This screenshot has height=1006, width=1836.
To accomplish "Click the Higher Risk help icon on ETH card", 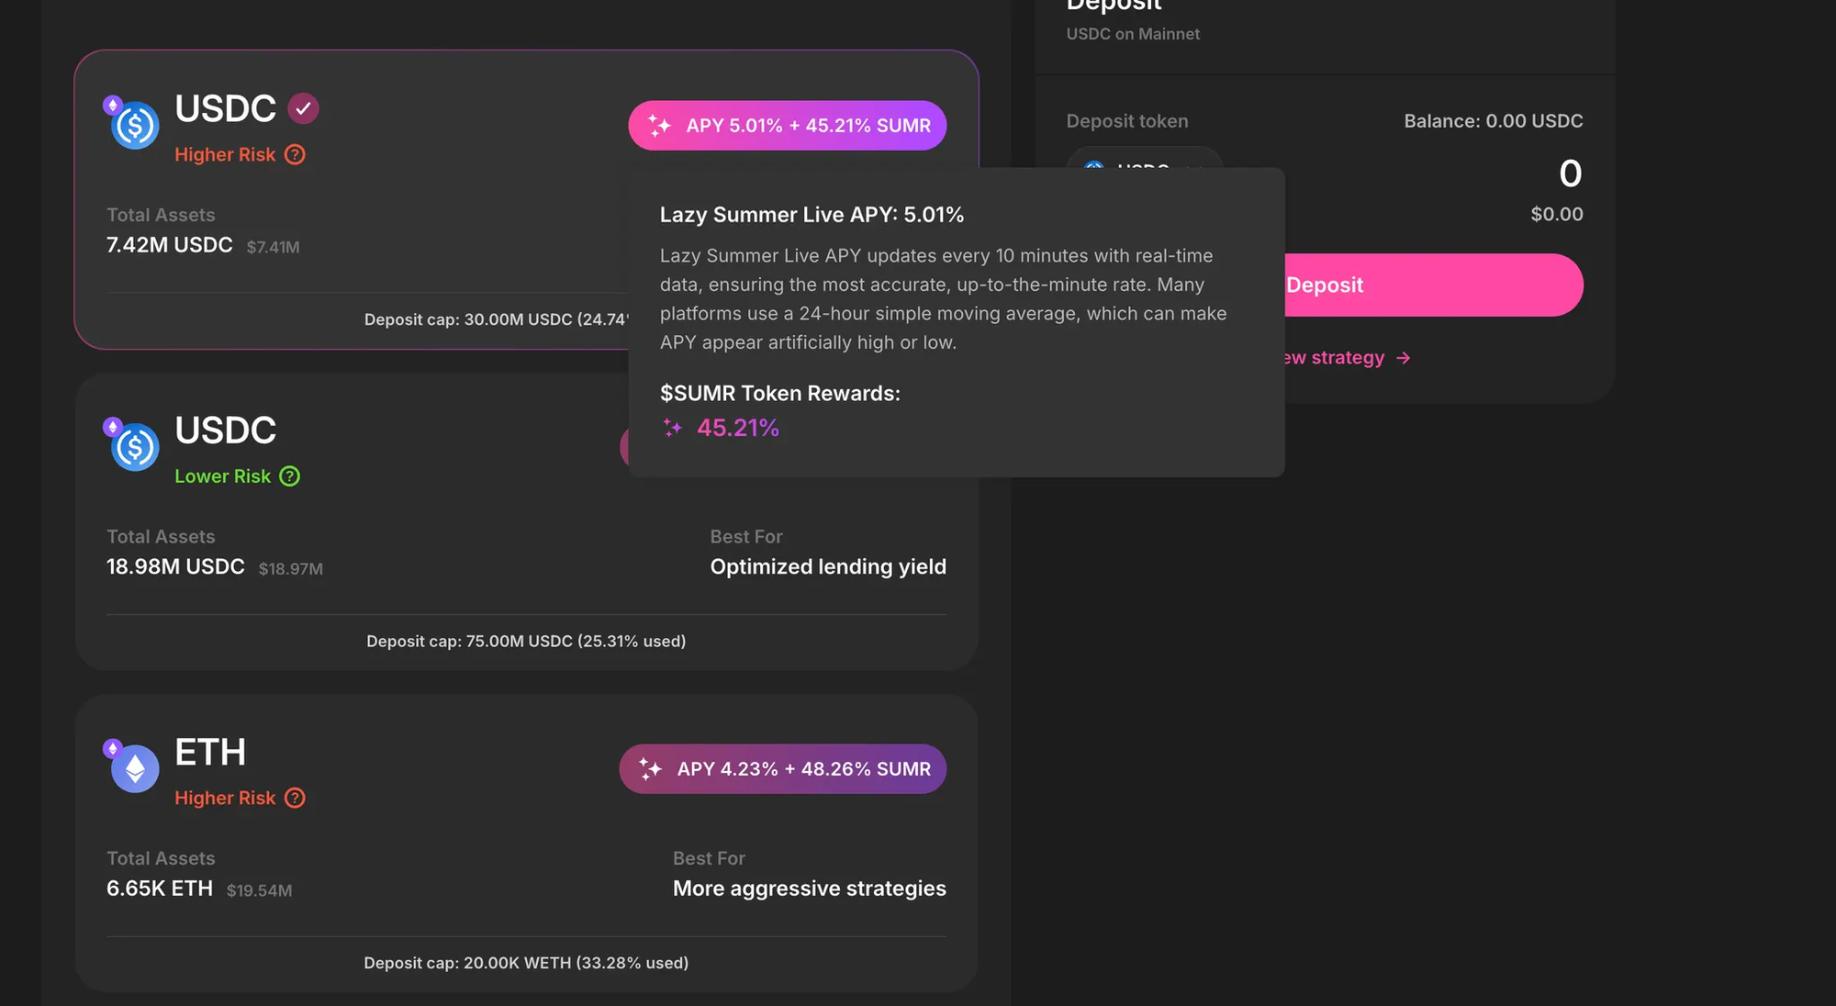I will coord(295,799).
